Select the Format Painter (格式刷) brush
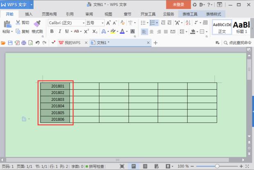The width and height of the screenshot is (254, 170). 37,24
